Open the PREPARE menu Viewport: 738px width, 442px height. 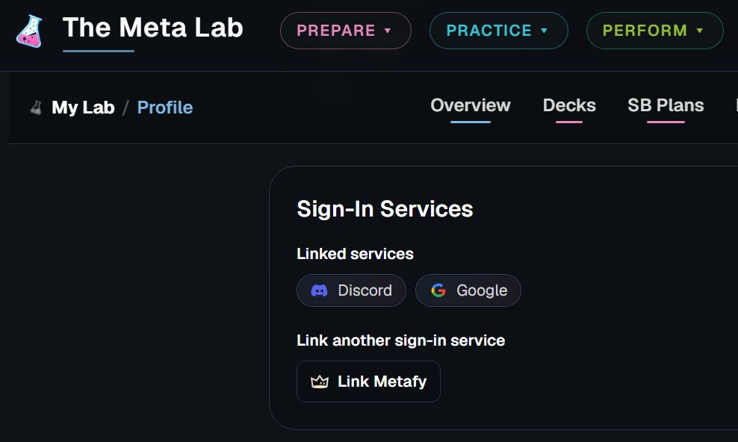(x=345, y=31)
